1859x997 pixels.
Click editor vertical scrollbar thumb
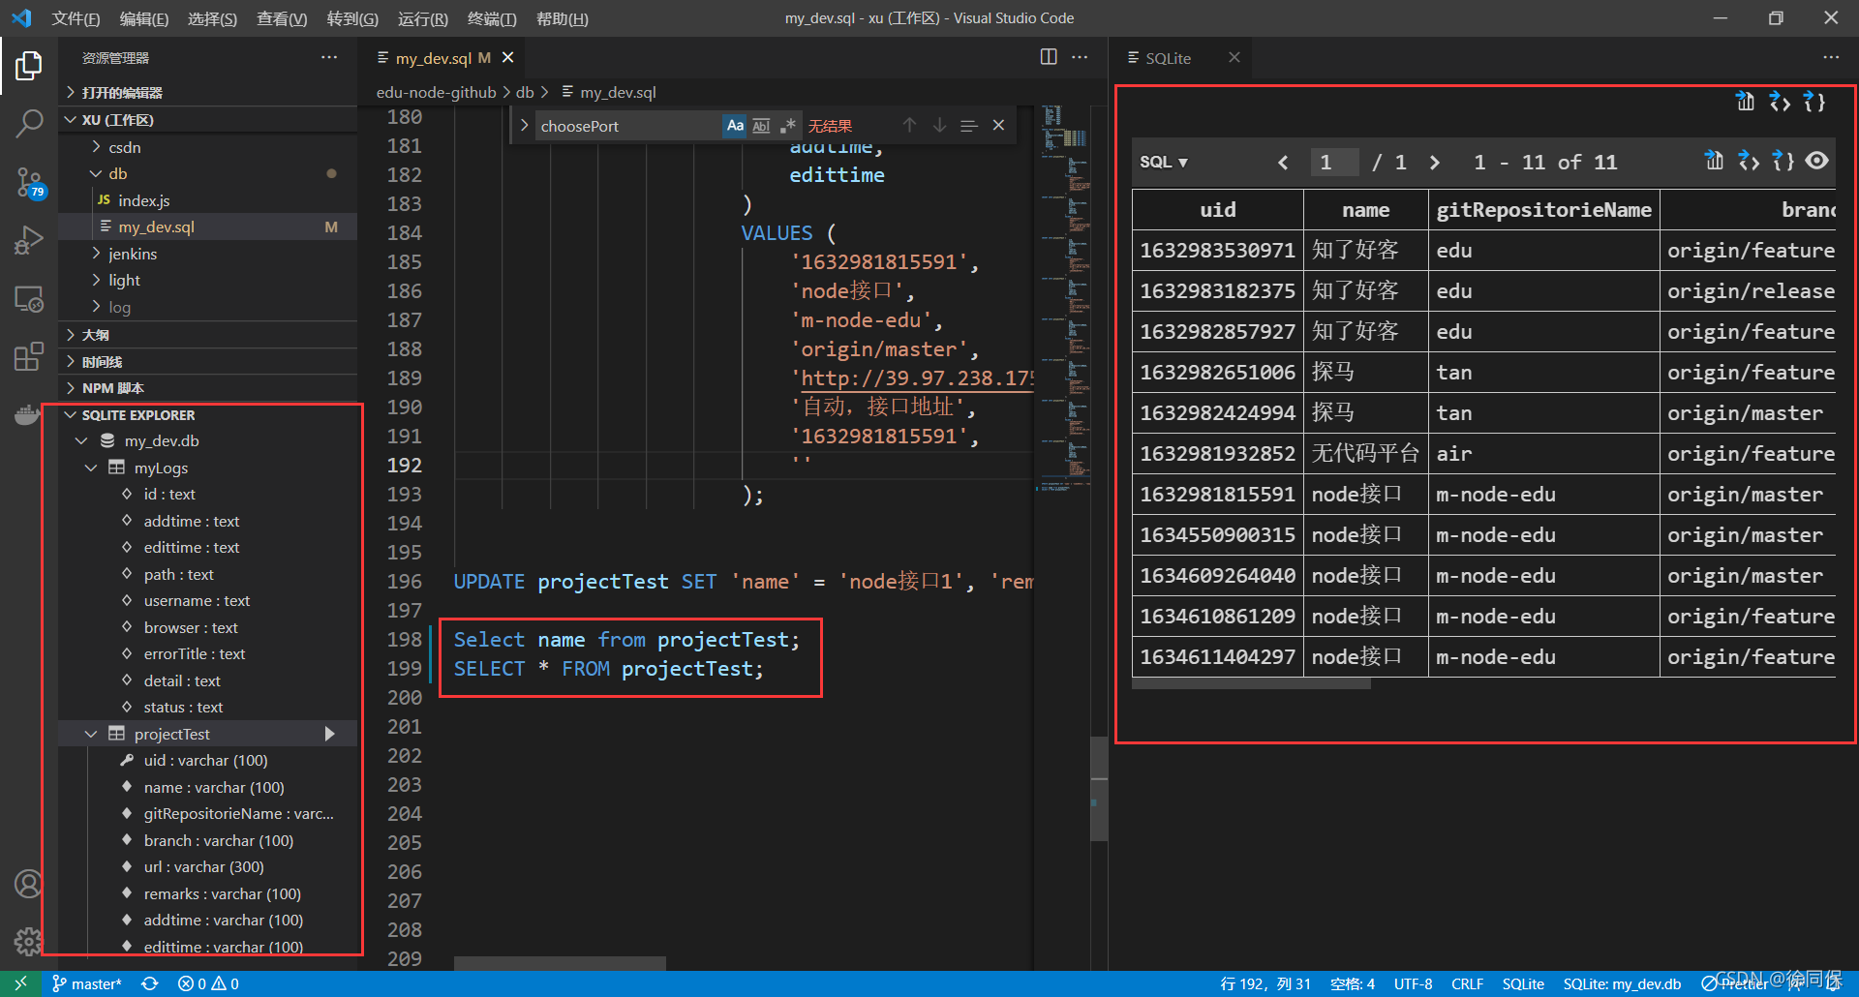coord(1099,788)
